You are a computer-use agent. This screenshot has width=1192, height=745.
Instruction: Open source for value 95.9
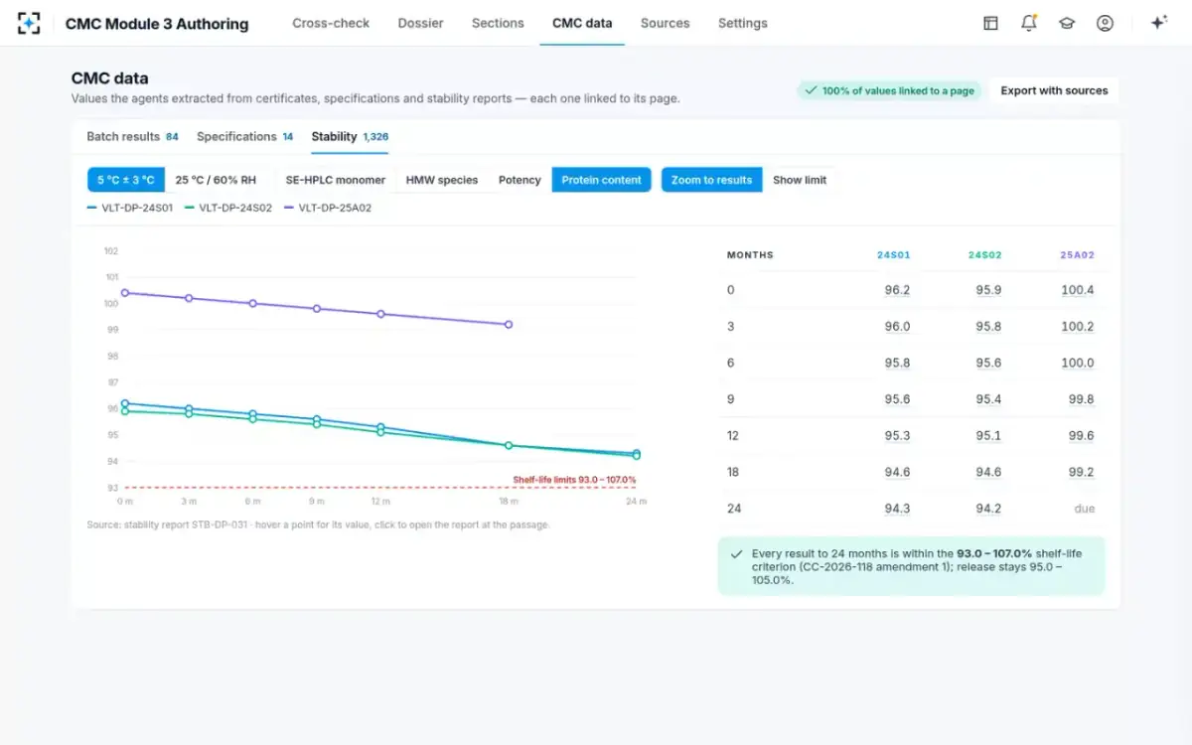tap(988, 290)
